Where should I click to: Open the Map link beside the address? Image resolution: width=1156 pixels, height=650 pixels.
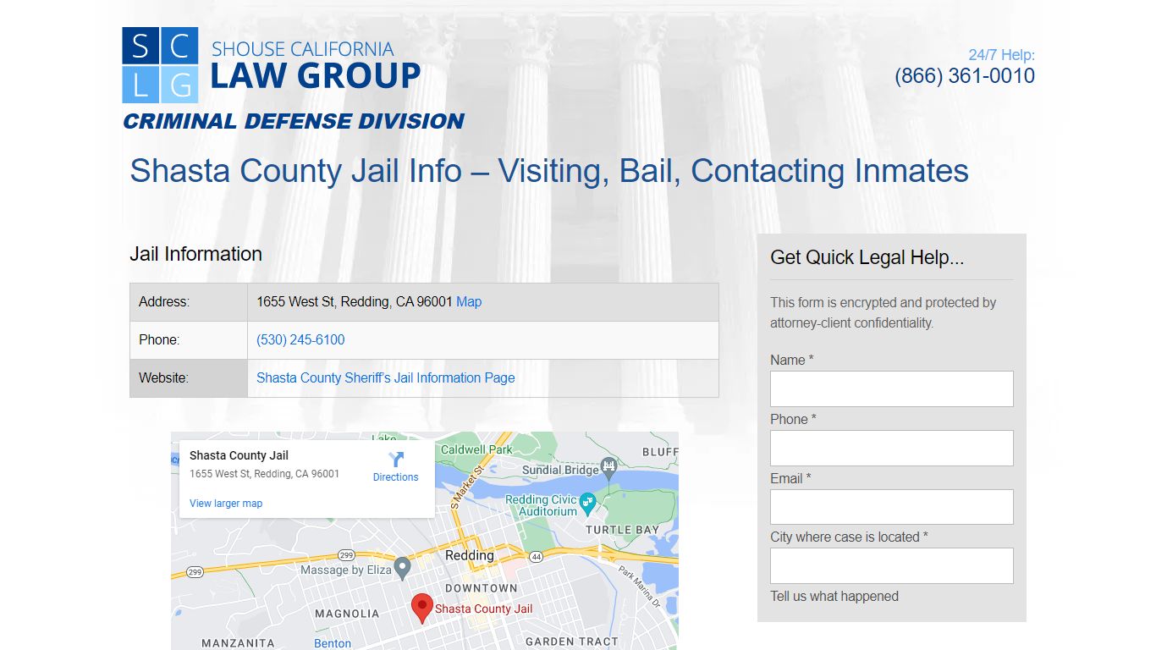point(469,301)
